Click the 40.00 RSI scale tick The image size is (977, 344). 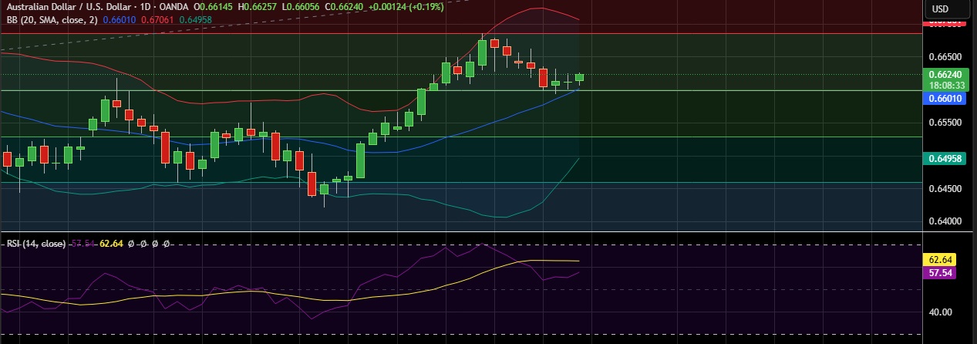939,312
